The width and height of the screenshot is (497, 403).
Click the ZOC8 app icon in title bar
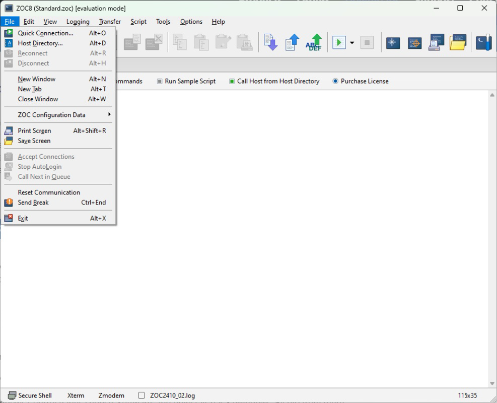click(x=9, y=8)
